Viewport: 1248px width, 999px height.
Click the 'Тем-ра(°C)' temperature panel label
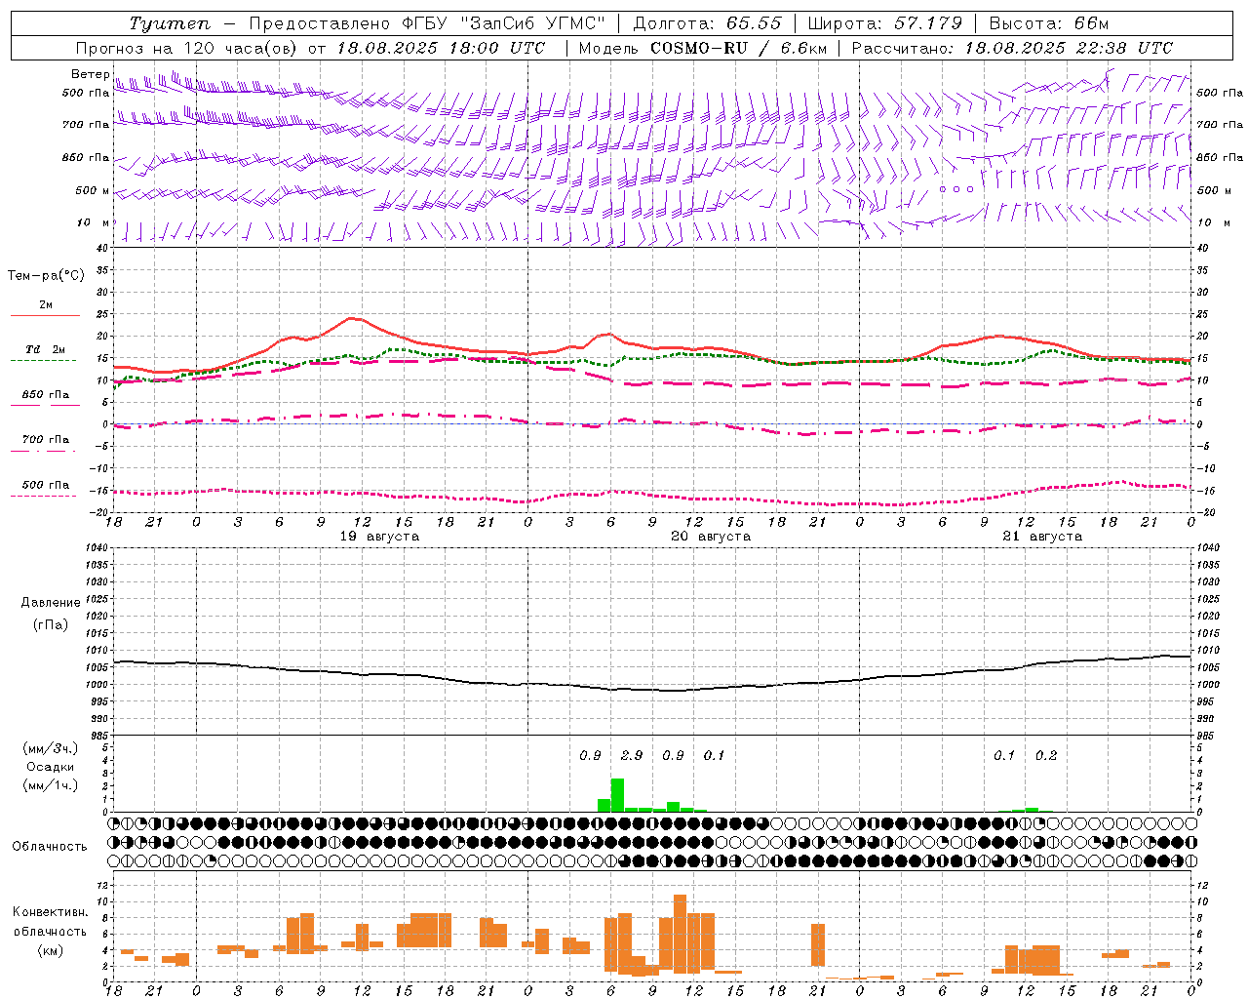tap(46, 276)
